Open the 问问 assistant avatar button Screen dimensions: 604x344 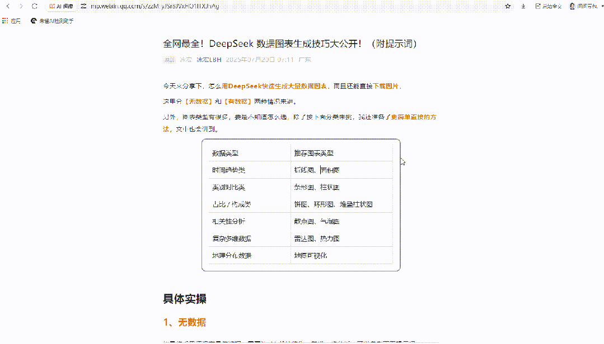pos(583,6)
